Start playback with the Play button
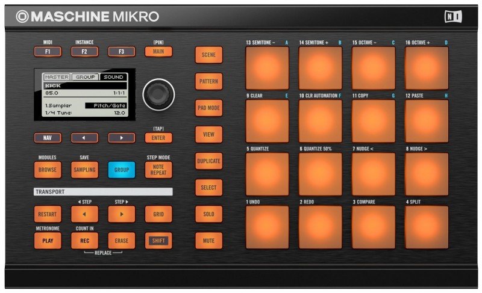 (48, 241)
